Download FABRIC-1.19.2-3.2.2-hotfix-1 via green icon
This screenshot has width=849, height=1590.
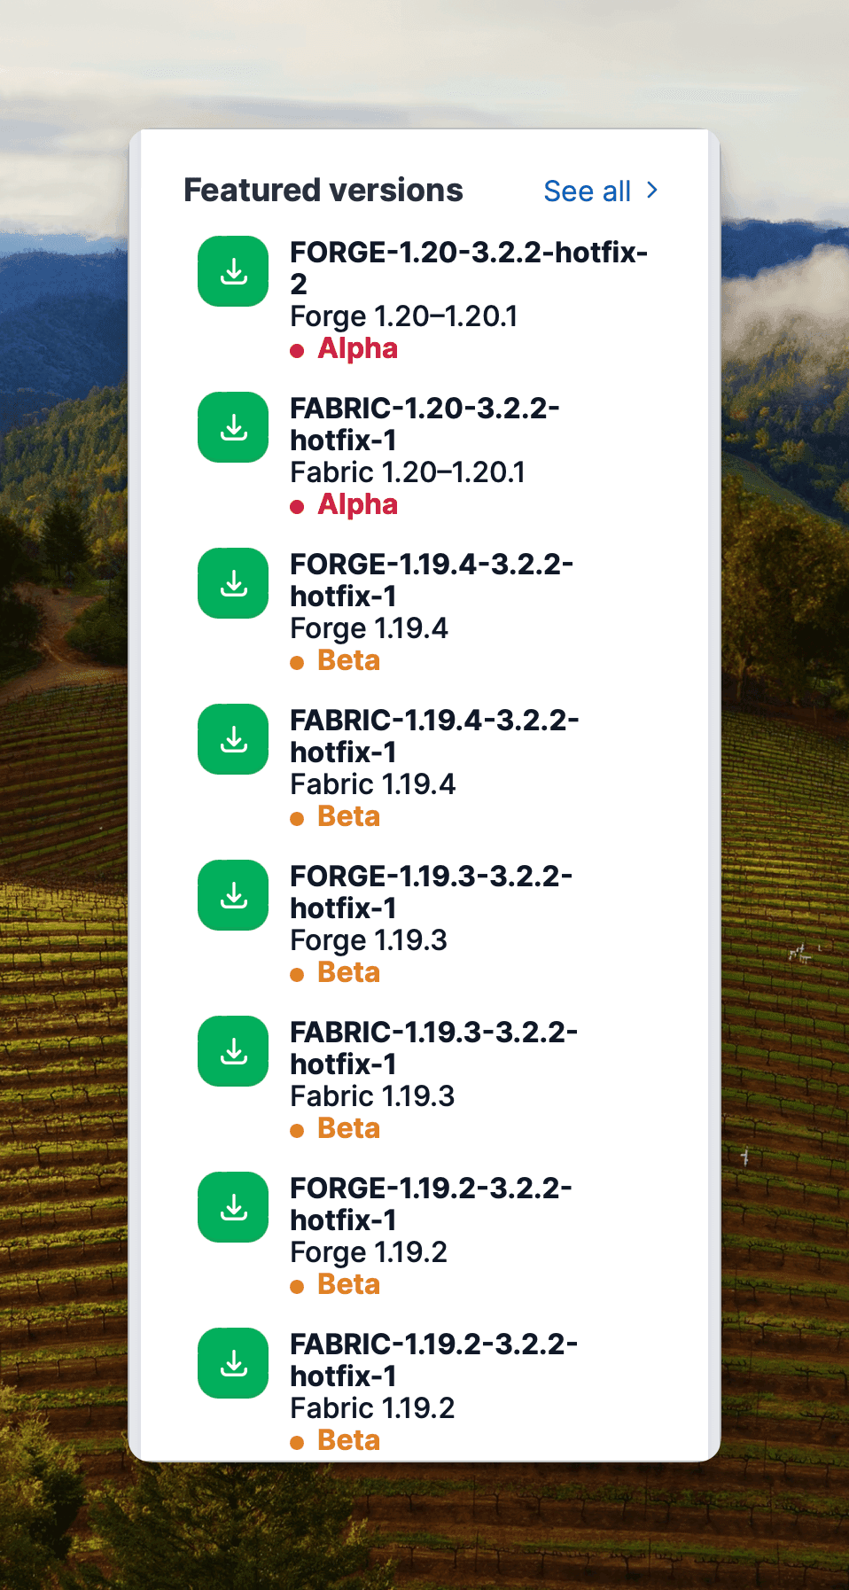point(233,1363)
